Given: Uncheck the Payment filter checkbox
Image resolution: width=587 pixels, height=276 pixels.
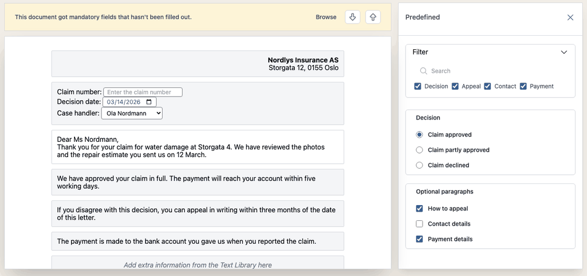Looking at the screenshot, I should 524,86.
